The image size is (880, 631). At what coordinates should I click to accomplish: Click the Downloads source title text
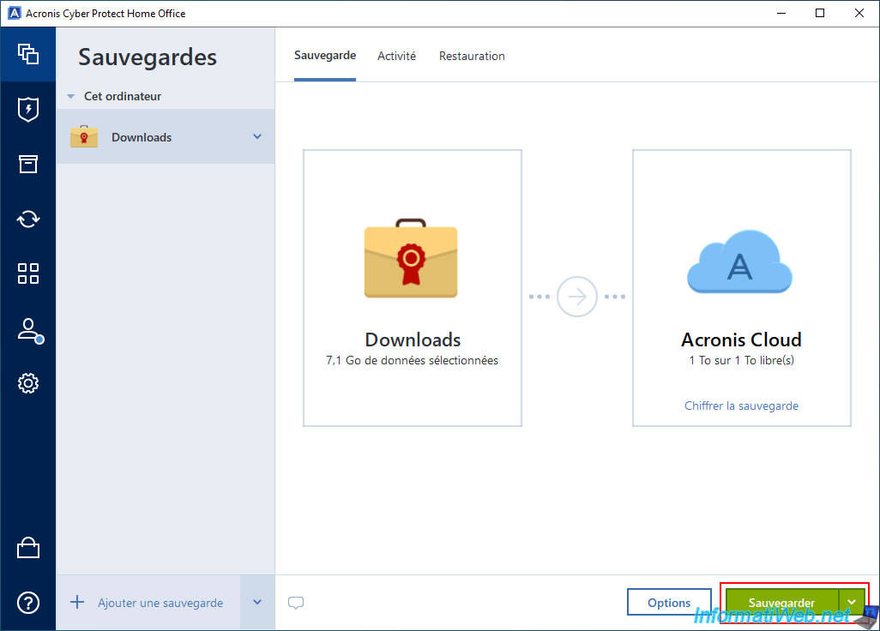click(x=413, y=340)
